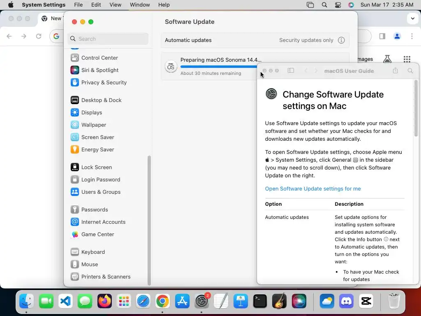This screenshot has height=316, width=421.
Task: Open Siri & Spotlight settings
Action: (x=94, y=70)
